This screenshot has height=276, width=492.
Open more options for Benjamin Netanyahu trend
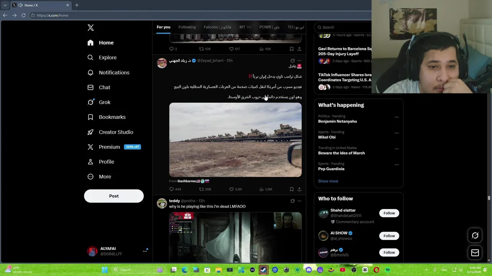pyautogui.click(x=397, y=117)
